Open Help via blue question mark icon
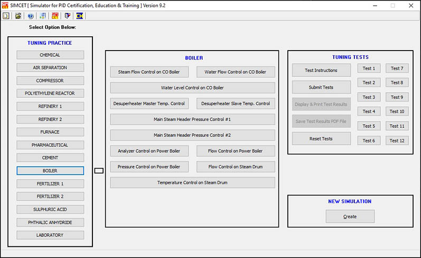This screenshot has width=421, height=258. click(31, 16)
